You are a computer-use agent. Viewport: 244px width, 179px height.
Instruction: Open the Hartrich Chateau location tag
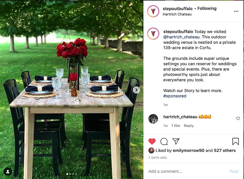tap(177, 14)
